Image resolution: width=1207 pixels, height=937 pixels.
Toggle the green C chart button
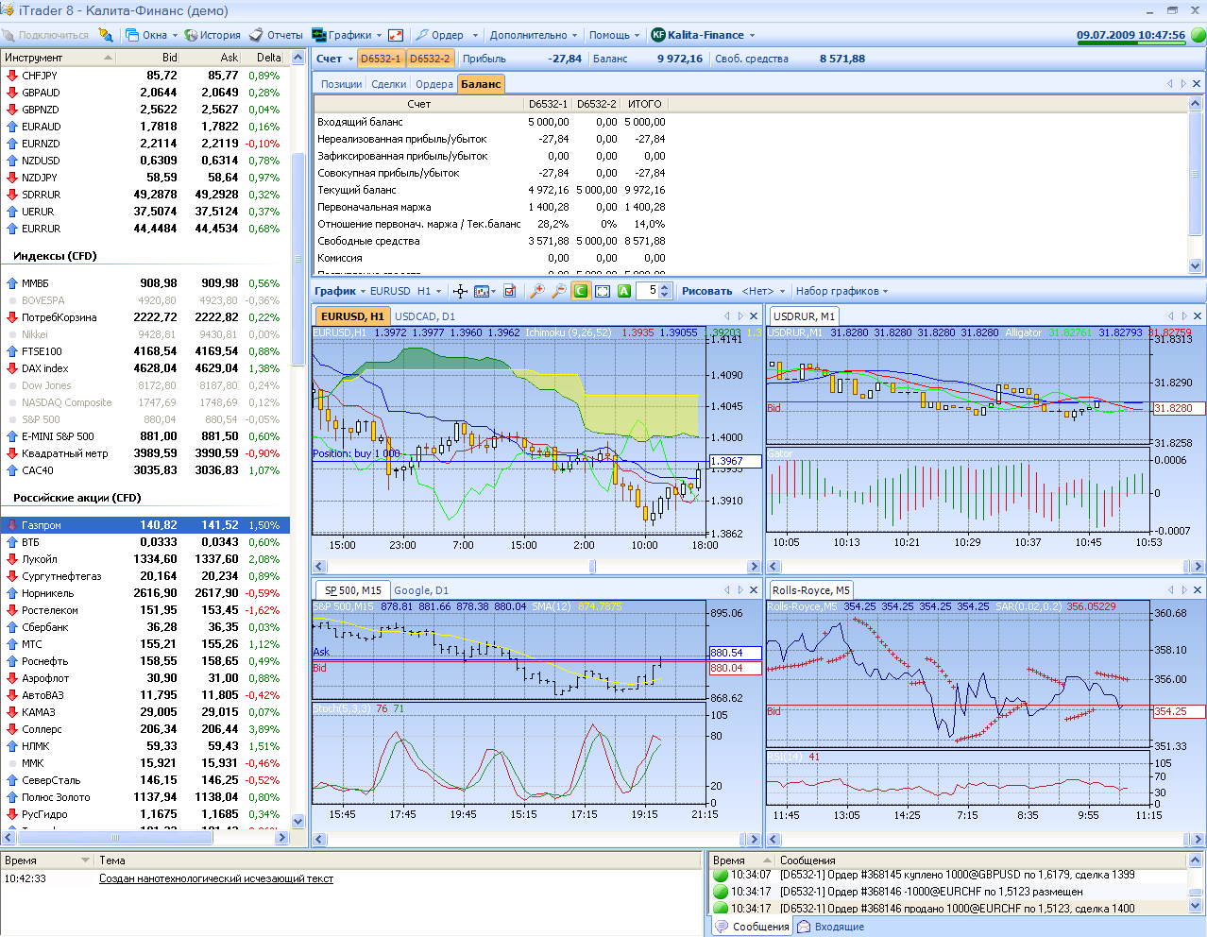point(581,291)
